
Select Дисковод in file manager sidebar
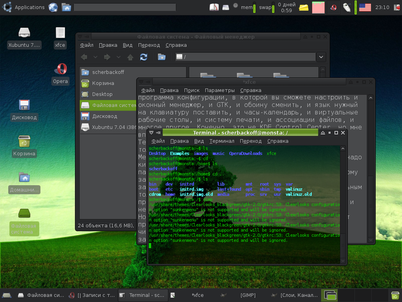[x=108, y=116]
